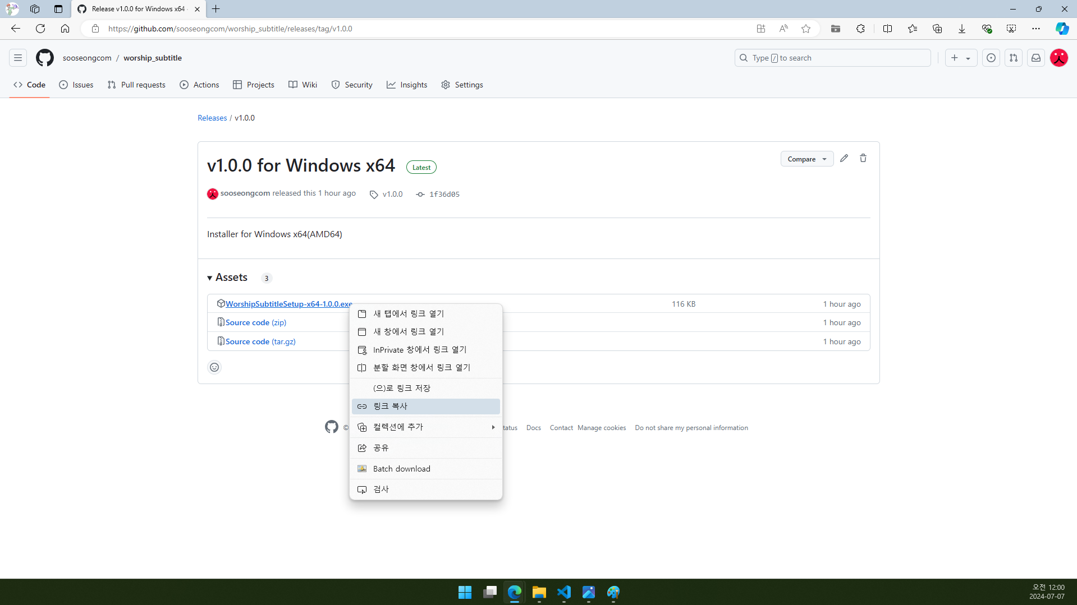Open the browser downloads icon
1077x605 pixels.
962,29
